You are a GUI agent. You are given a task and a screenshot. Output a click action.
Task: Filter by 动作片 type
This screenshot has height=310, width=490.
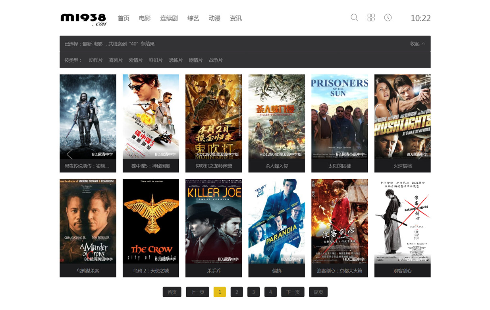tap(96, 60)
